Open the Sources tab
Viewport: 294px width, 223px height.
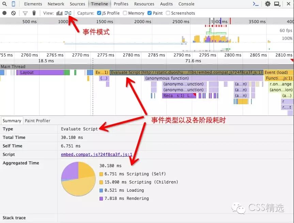click(77, 4)
